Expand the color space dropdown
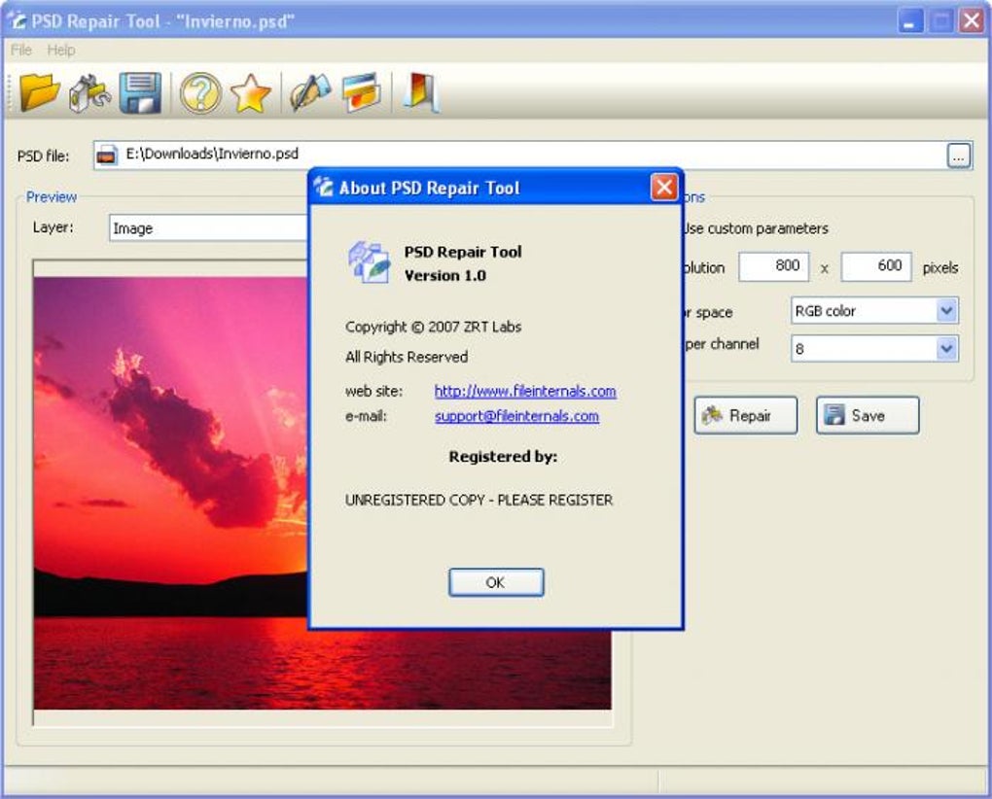 pyautogui.click(x=946, y=311)
